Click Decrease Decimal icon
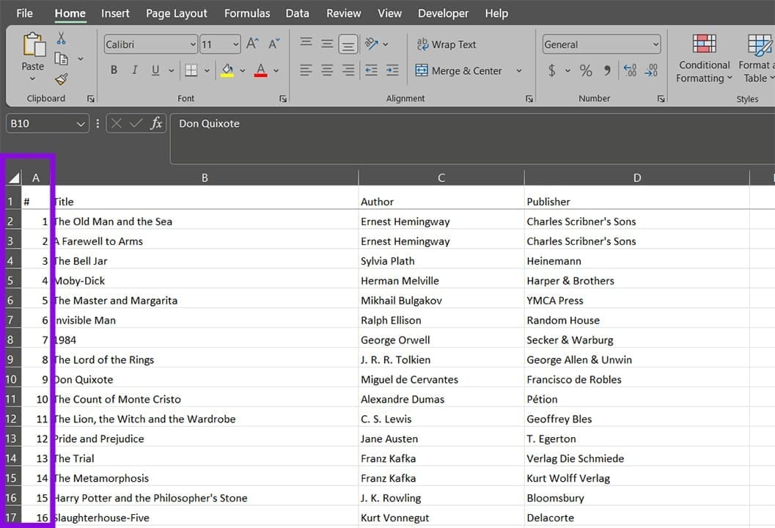This screenshot has width=775, height=528. (651, 70)
